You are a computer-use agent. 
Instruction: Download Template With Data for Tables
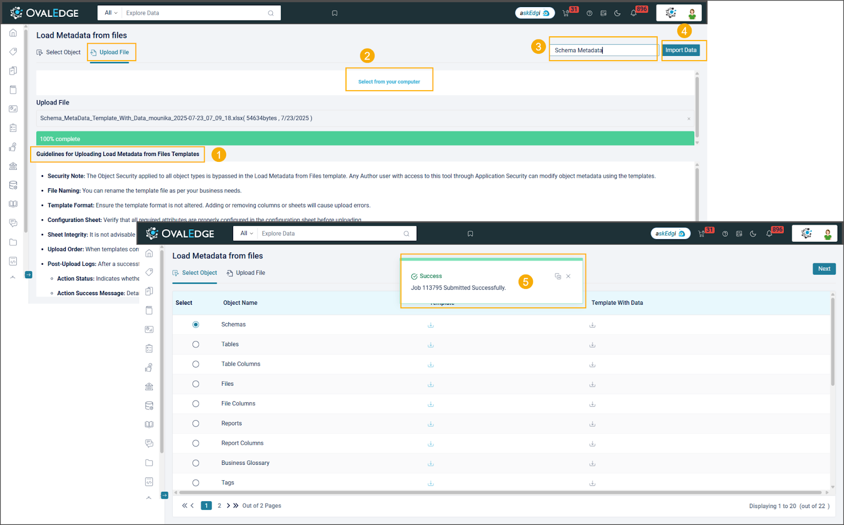[592, 345]
